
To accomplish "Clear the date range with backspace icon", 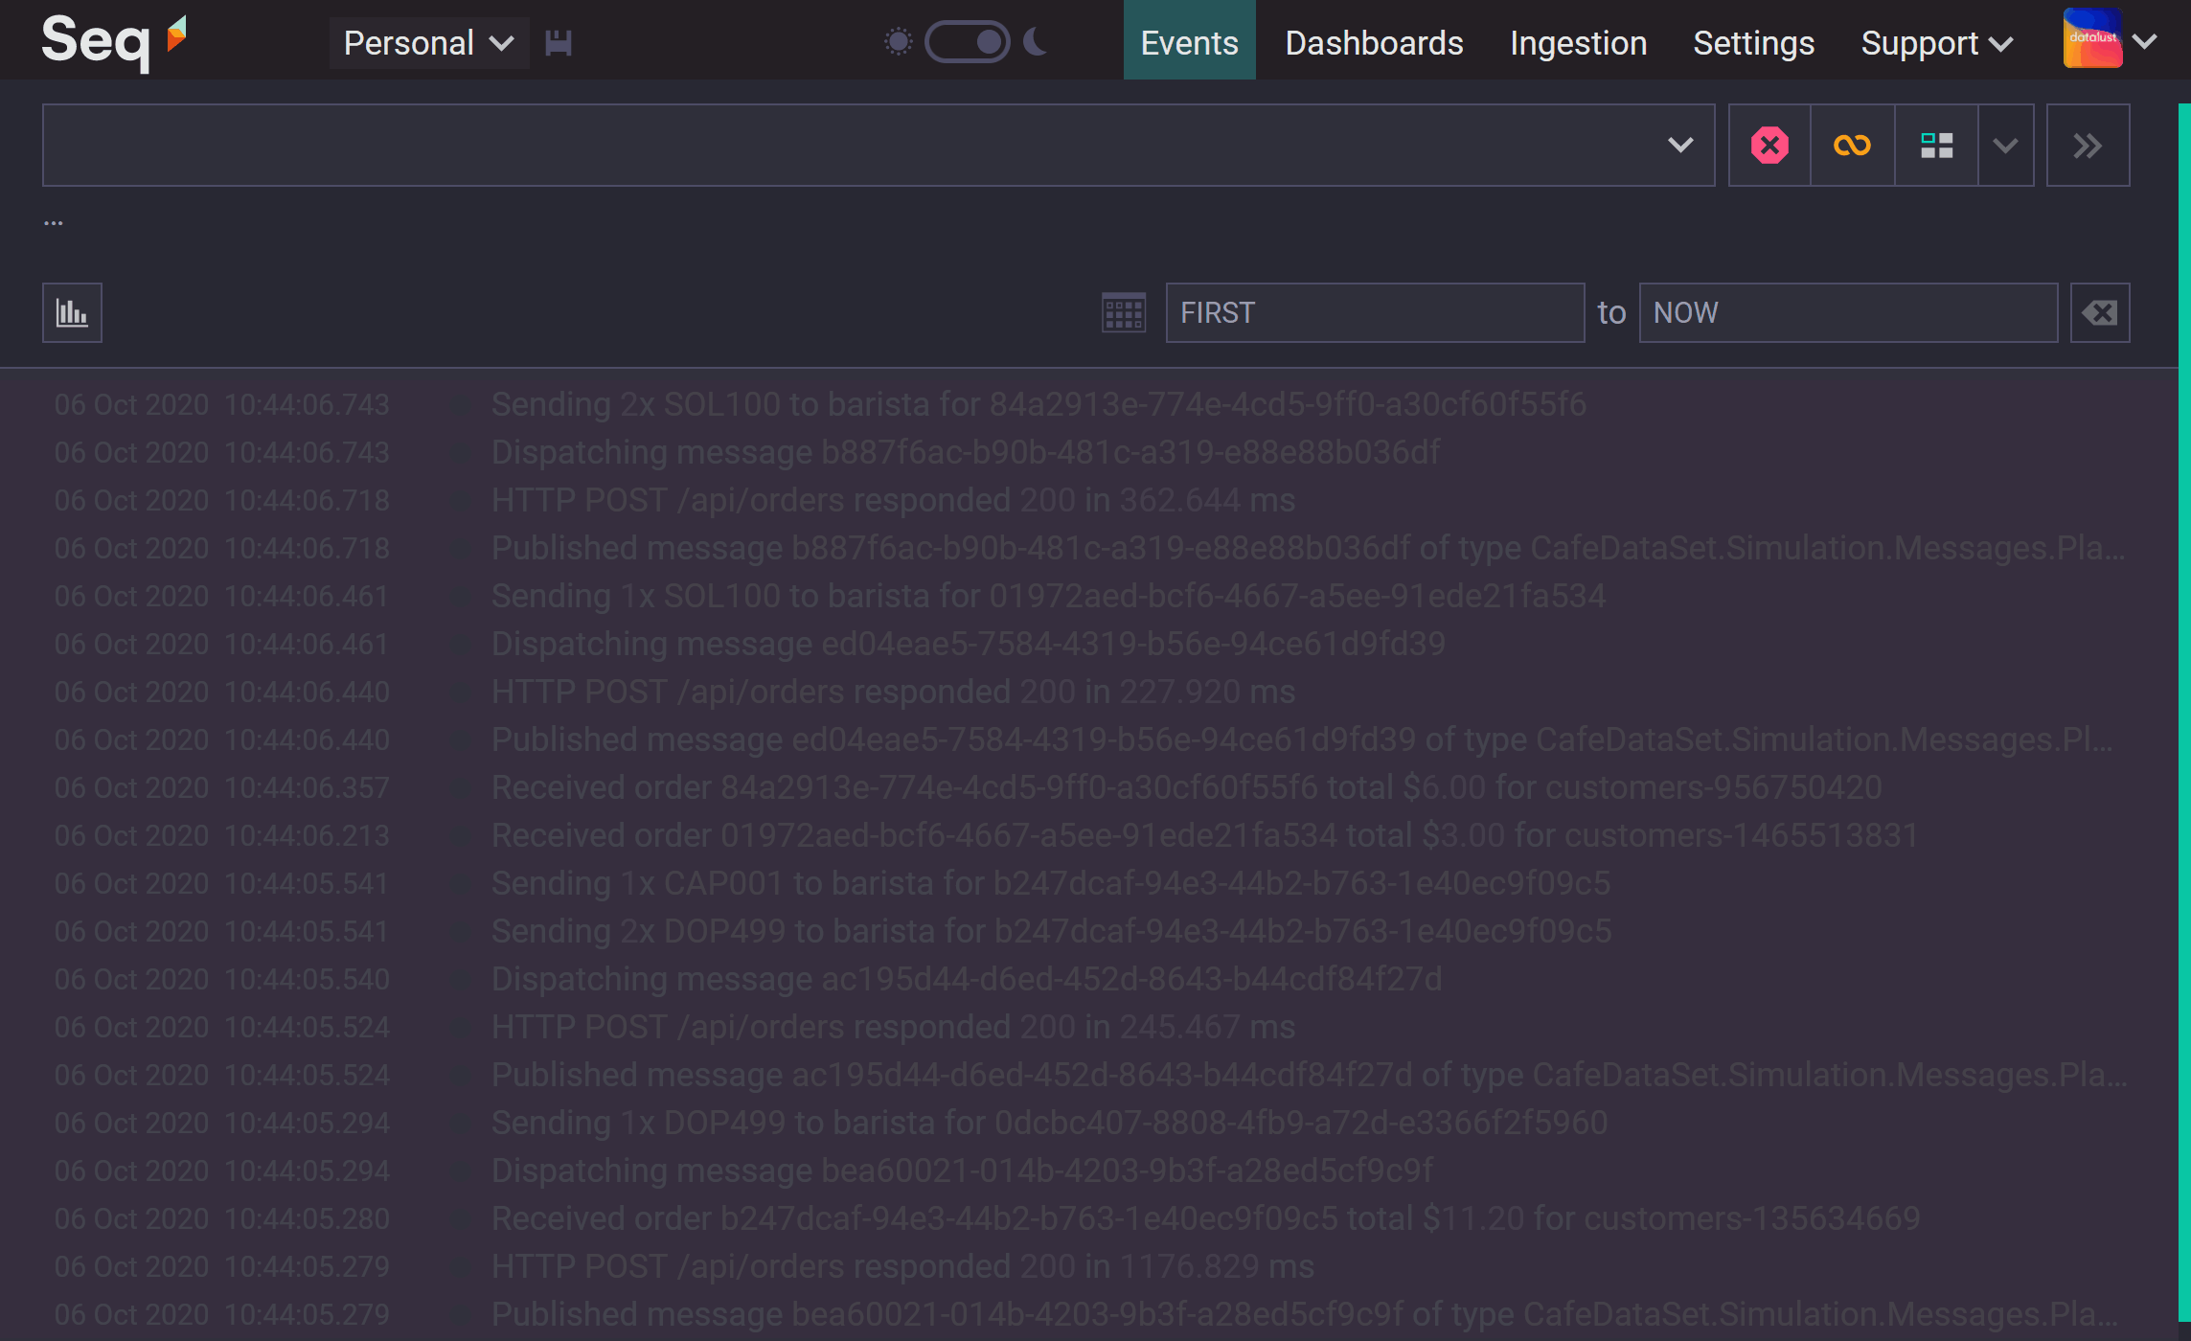I will click(x=2099, y=312).
